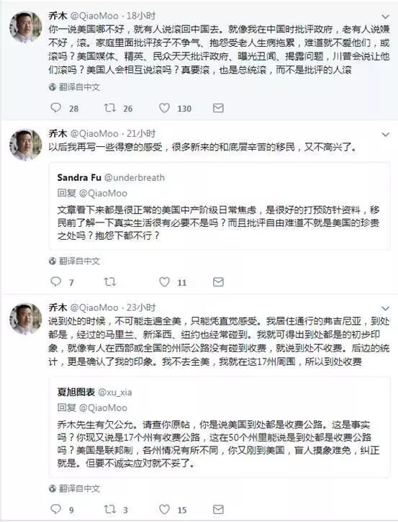Open the first tweet's chevron options menu
The width and height of the screenshot is (398, 522).
pyautogui.click(x=385, y=17)
